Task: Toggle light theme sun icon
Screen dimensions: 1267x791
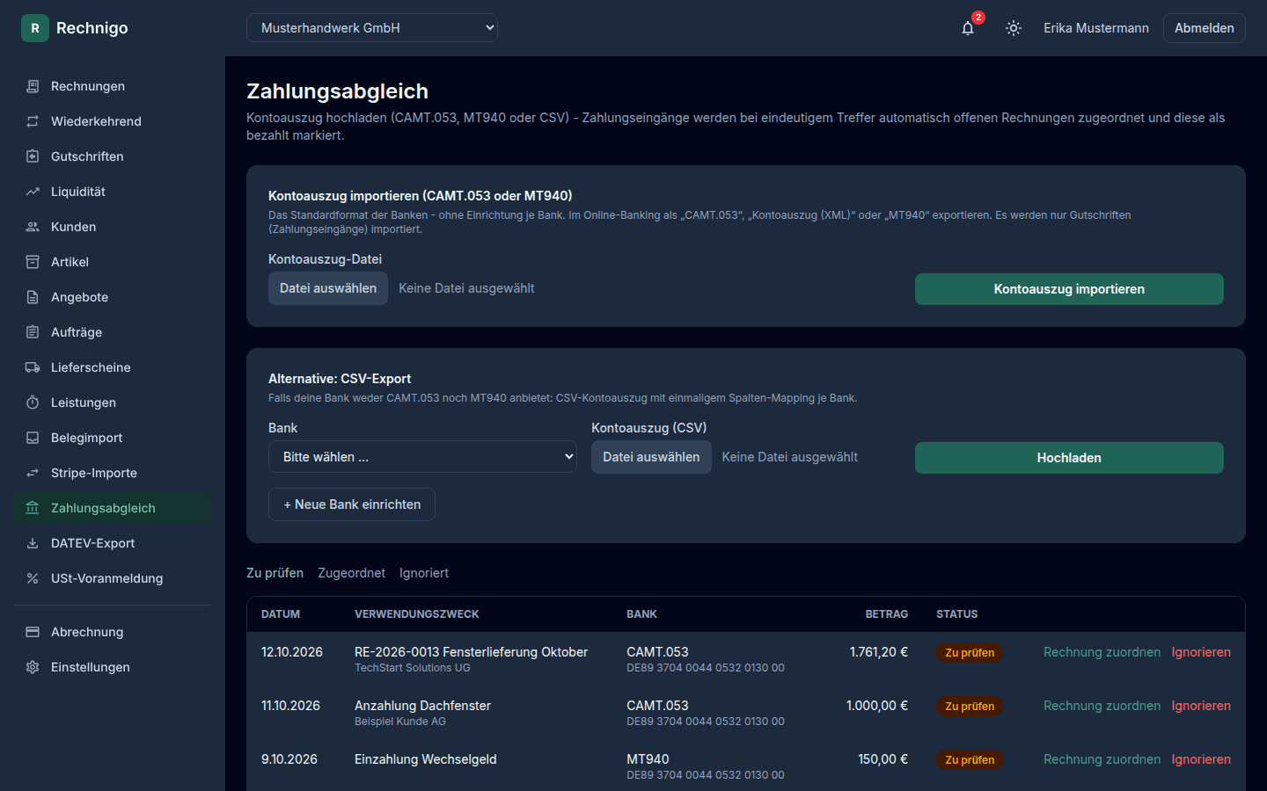Action: pyautogui.click(x=1014, y=28)
